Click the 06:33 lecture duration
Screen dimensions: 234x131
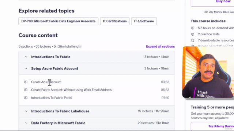(165, 90)
